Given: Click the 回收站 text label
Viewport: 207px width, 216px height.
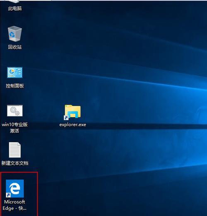Looking at the screenshot, I should [15, 47].
